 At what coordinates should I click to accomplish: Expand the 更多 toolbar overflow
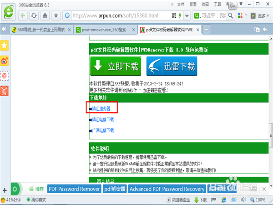point(263,15)
